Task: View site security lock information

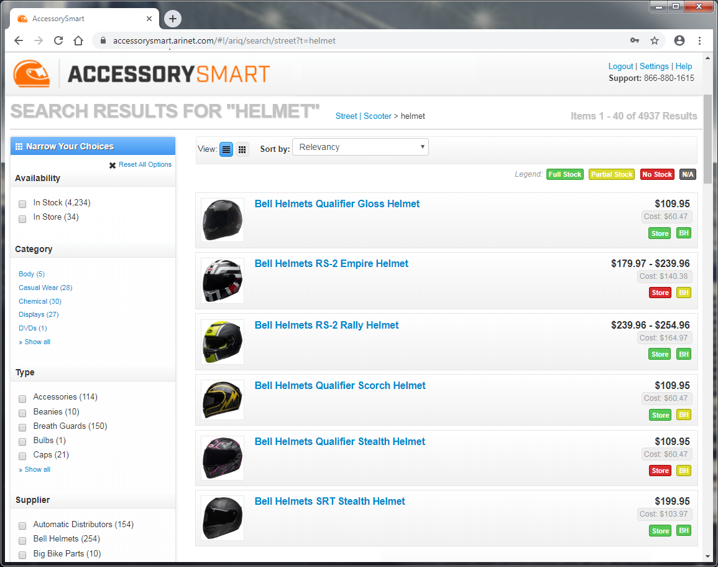Action: [x=103, y=40]
